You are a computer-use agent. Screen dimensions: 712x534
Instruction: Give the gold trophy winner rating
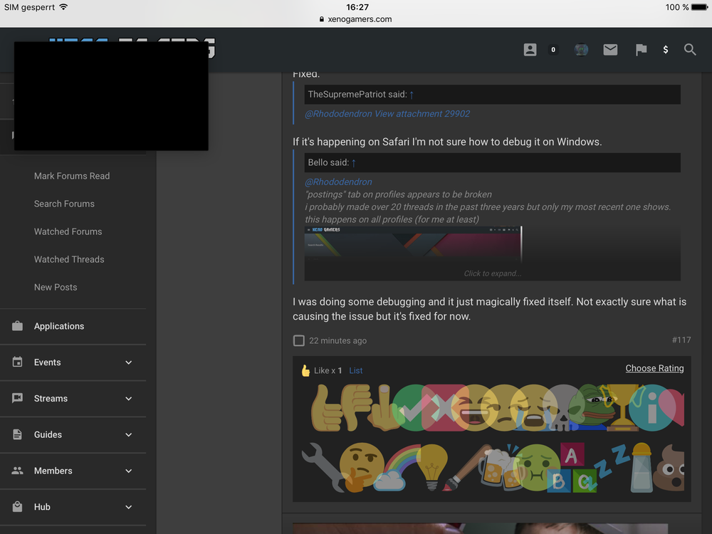(x=622, y=407)
